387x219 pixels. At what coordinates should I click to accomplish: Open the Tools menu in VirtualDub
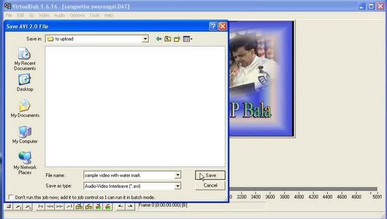94,15
